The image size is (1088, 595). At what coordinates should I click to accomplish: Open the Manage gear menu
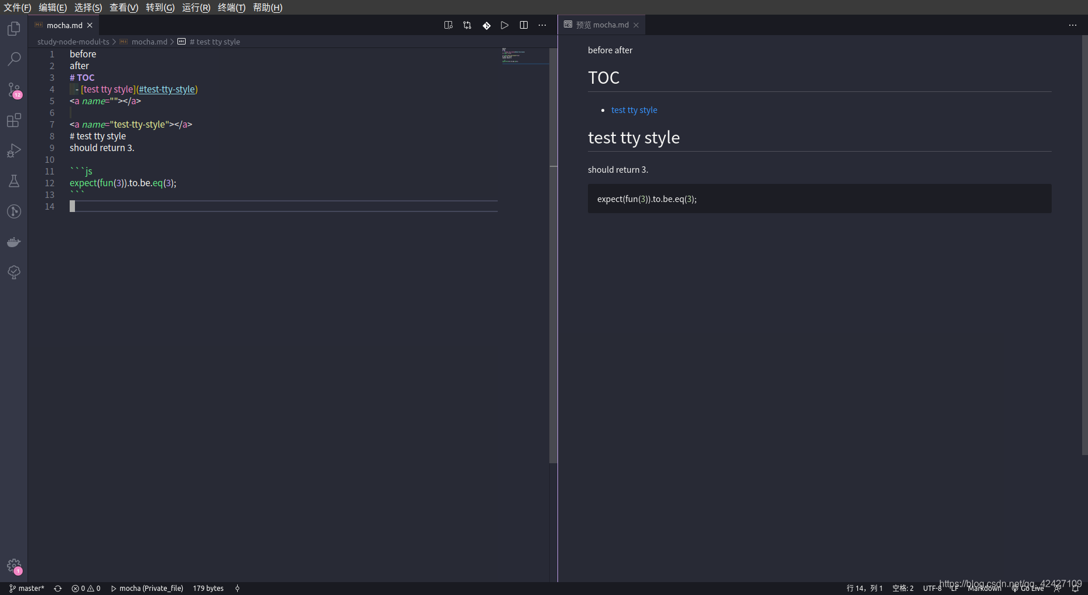pos(14,566)
